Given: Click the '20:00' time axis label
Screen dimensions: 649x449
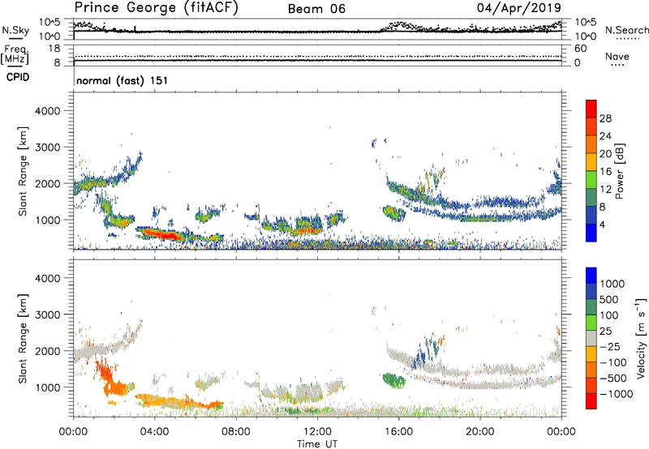Looking at the screenshot, I should point(479,432).
